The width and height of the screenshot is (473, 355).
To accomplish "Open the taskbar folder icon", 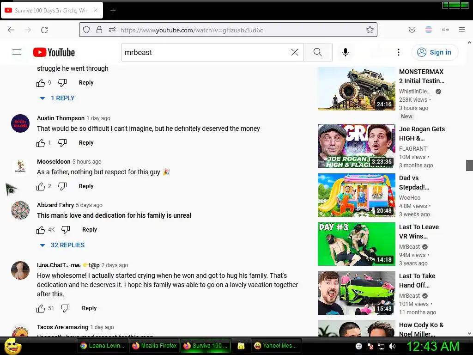I will pos(241,346).
